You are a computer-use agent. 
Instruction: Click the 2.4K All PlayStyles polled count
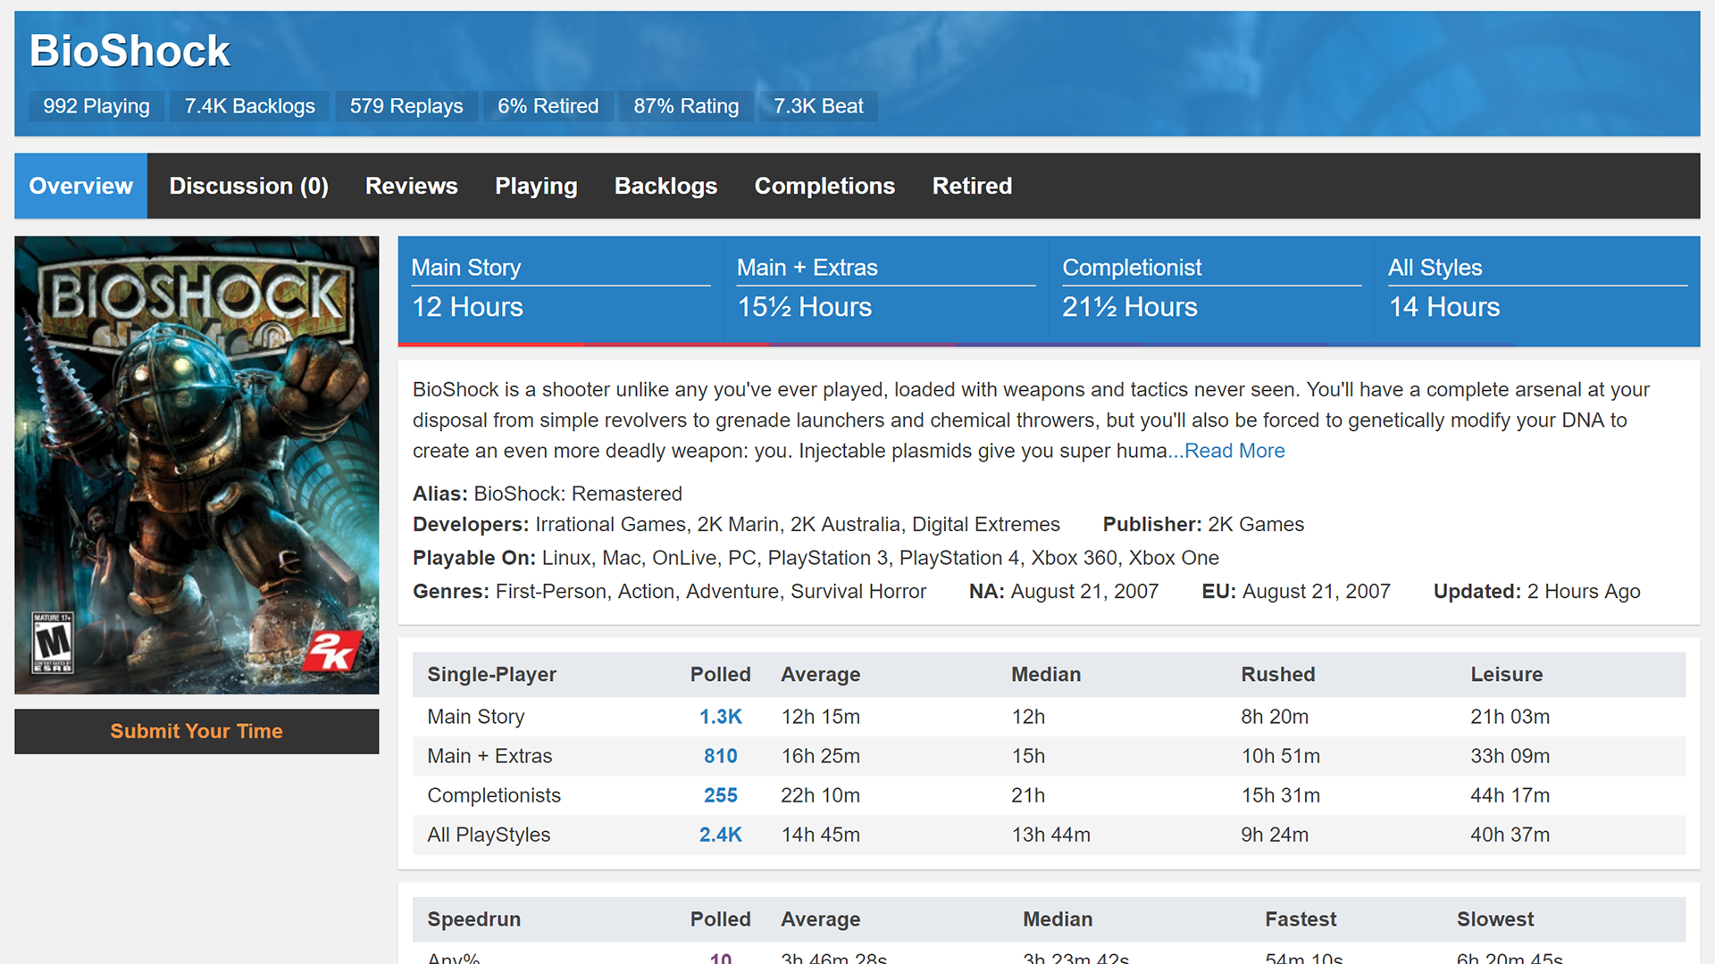pyautogui.click(x=720, y=835)
